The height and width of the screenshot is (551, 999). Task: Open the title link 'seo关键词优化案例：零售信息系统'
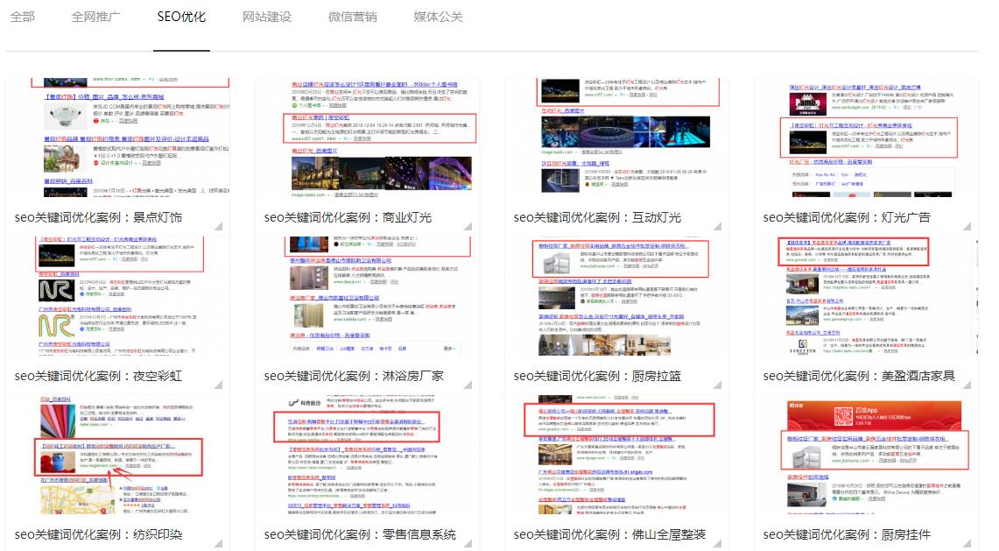[361, 534]
